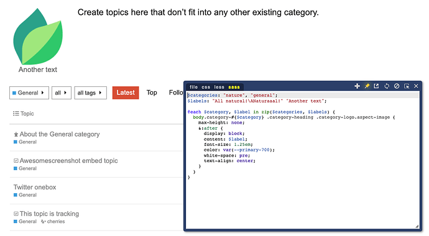This screenshot has width=429, height=236.
Task: Click the 'text-align: center;' line in code
Action: coord(229,161)
